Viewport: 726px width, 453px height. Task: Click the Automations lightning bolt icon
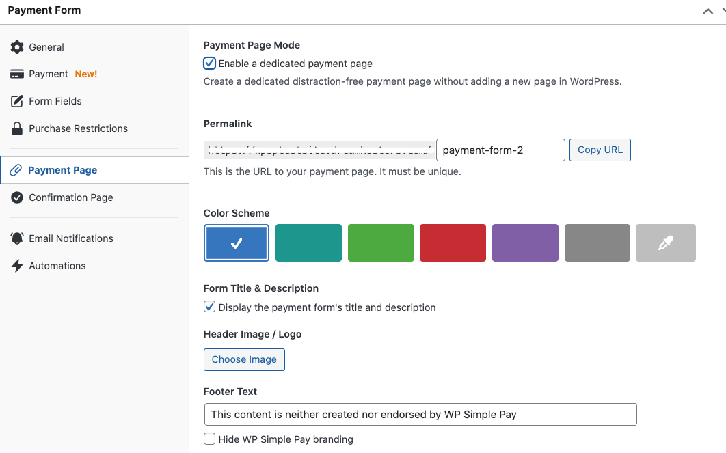17,266
